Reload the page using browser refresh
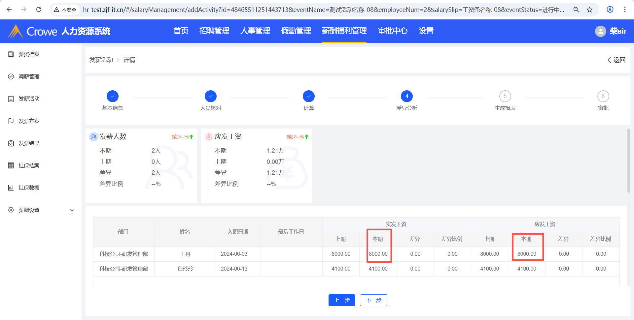This screenshot has height=320, width=634. [39, 10]
